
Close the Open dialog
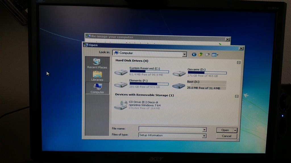click(x=241, y=48)
